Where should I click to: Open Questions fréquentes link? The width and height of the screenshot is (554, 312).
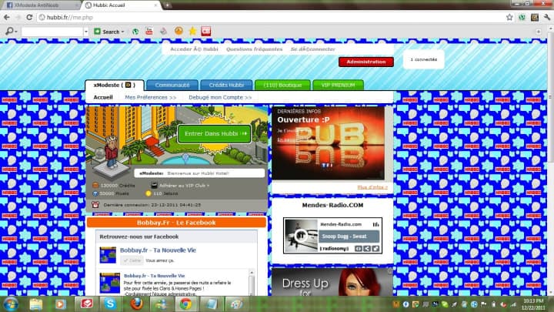[x=254, y=49]
